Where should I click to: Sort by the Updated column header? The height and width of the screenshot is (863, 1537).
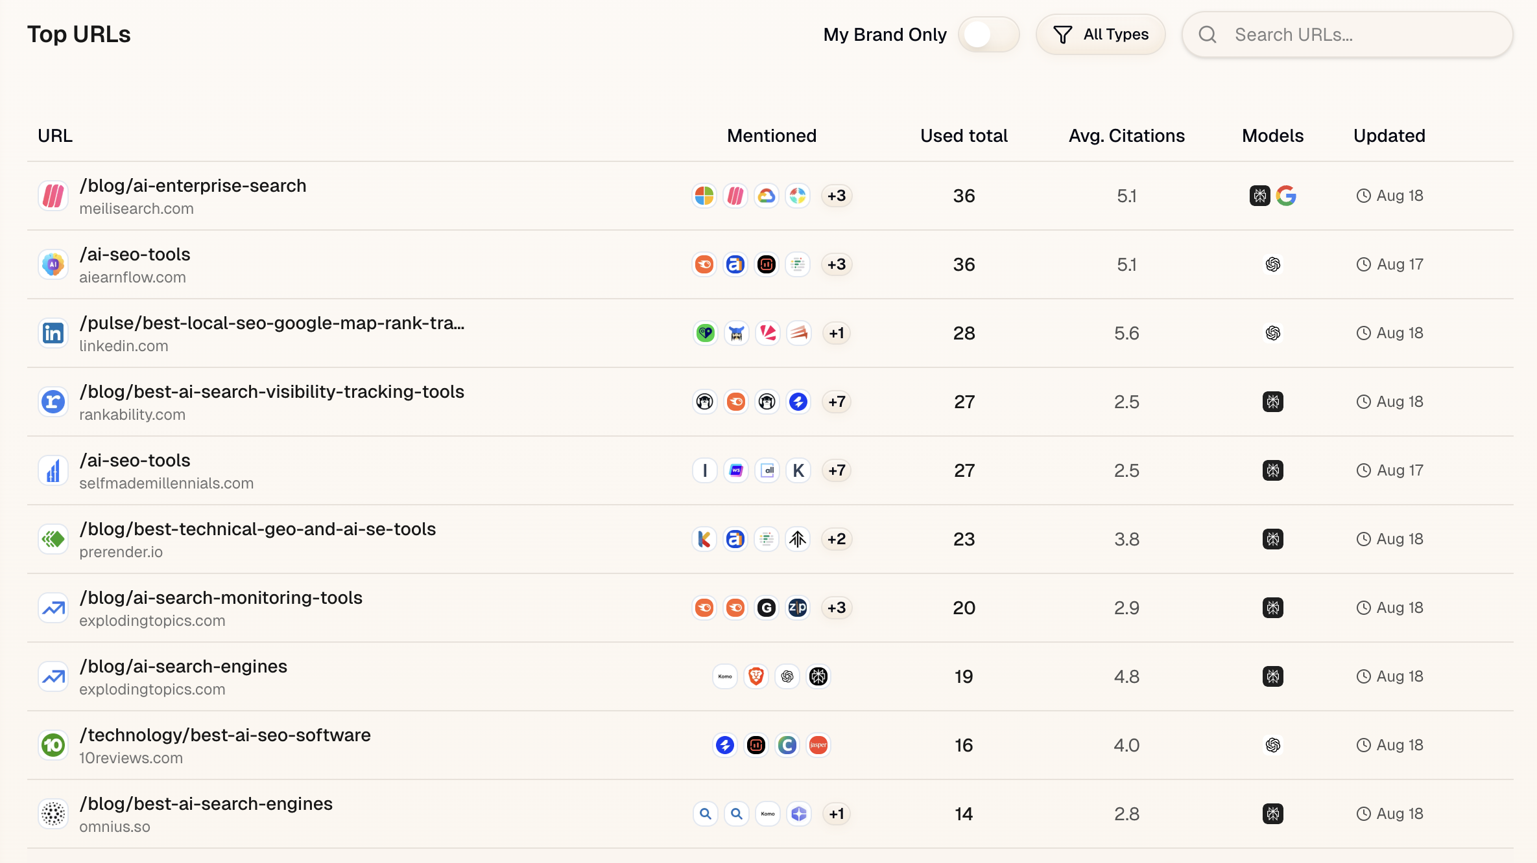(1389, 135)
